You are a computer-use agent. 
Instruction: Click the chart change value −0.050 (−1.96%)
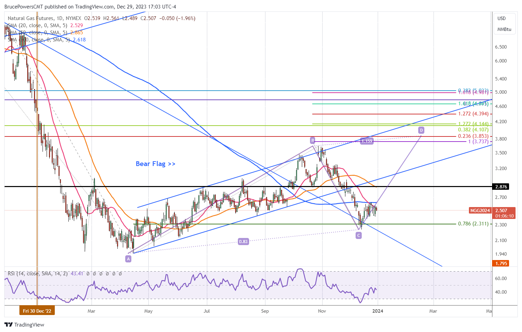(x=178, y=18)
